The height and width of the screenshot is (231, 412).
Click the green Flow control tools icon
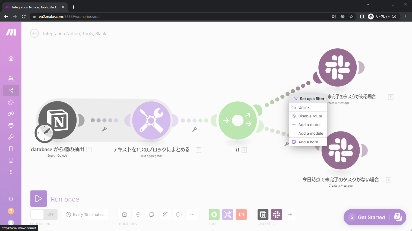point(214,215)
